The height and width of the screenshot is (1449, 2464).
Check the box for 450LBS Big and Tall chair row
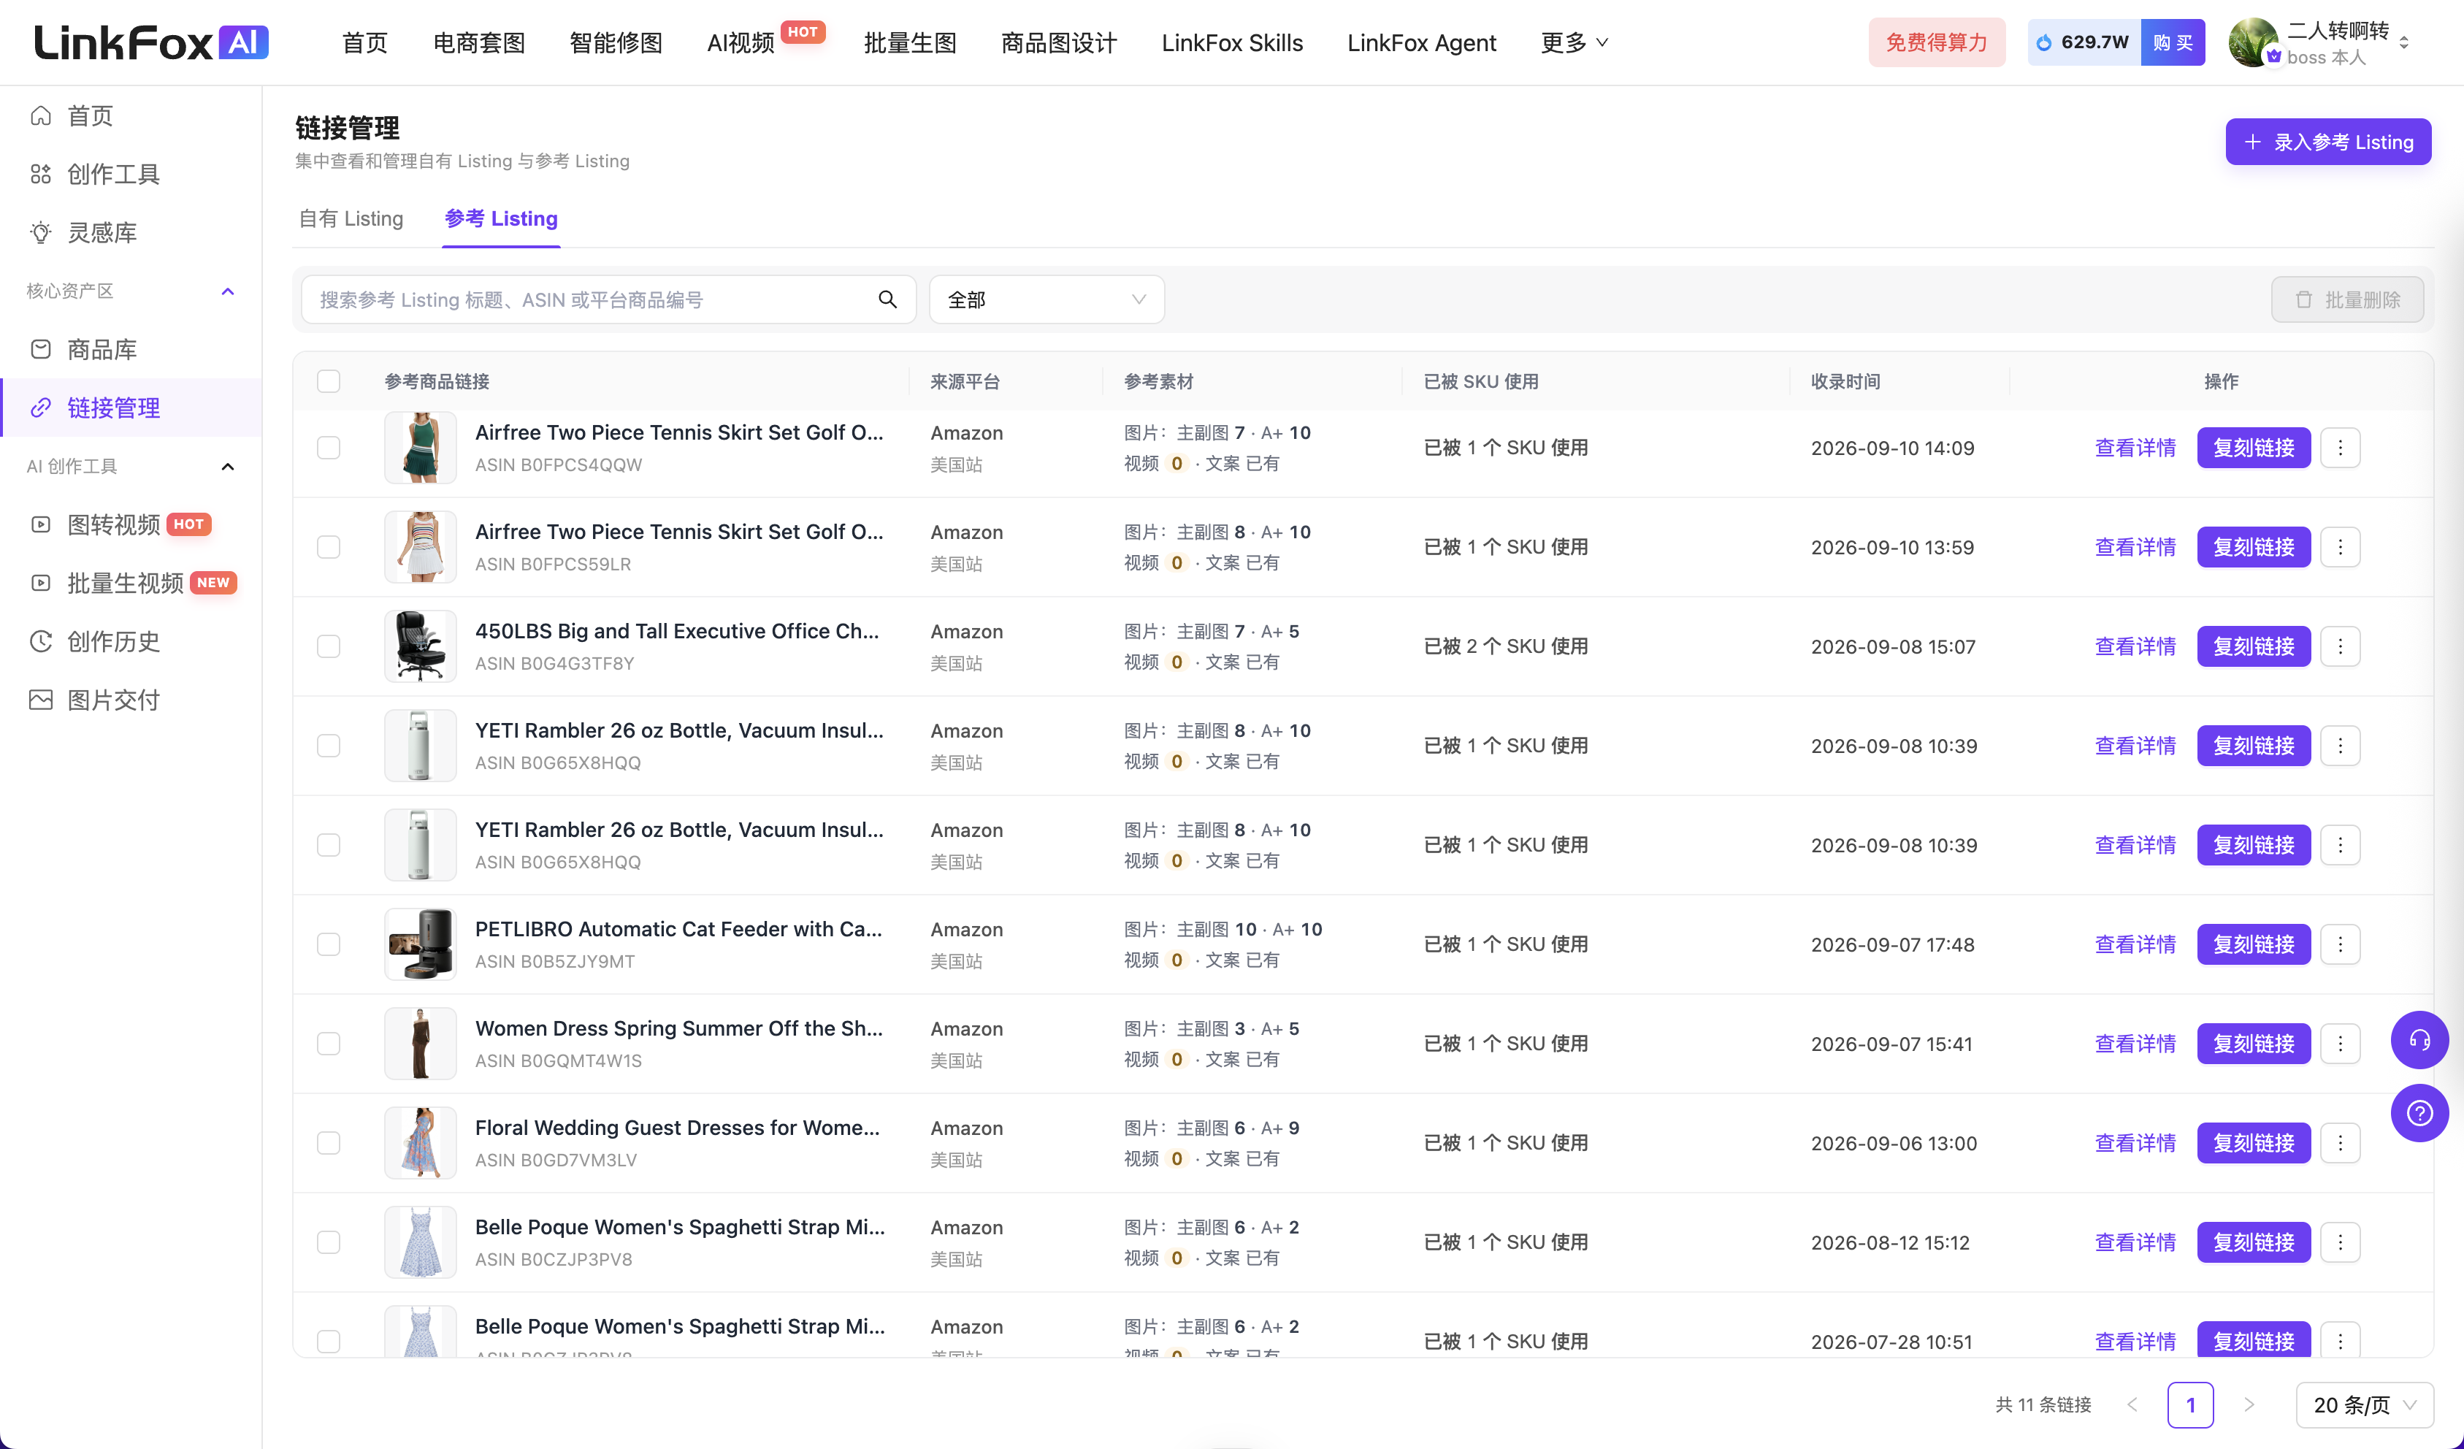329,646
